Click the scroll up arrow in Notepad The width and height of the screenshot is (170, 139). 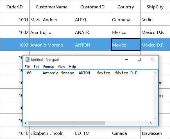(x=155, y=73)
